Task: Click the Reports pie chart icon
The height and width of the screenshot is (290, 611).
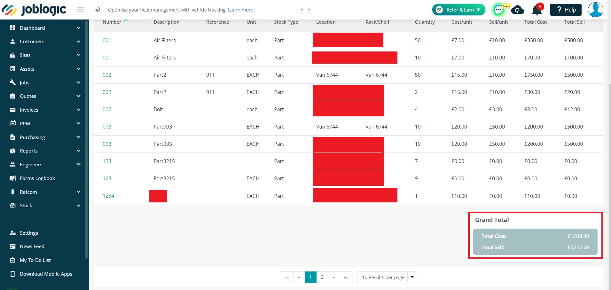Action: (12, 151)
